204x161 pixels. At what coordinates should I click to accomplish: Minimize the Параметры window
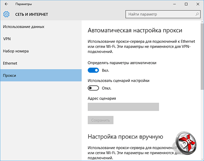175,4
